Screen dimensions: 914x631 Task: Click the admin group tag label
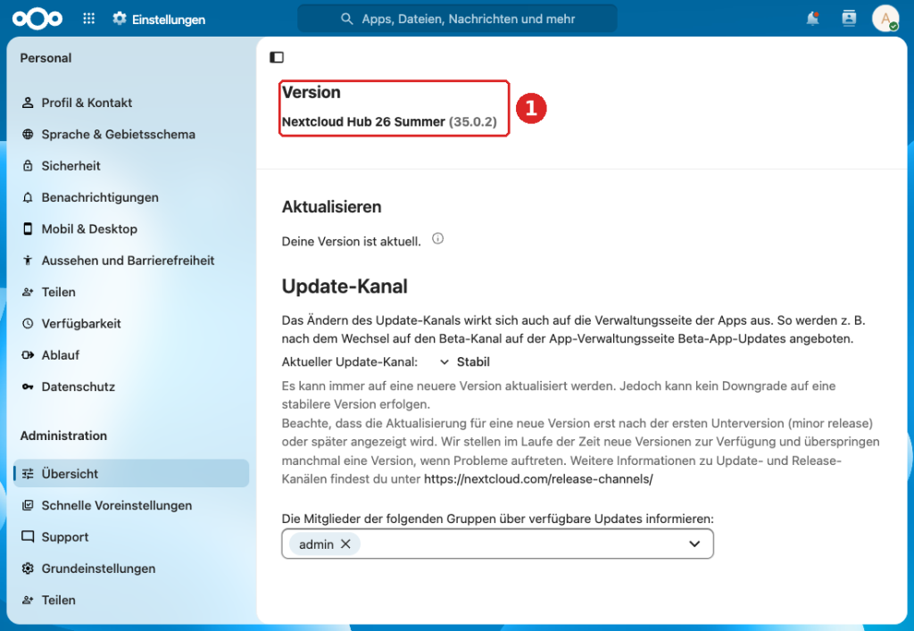pos(316,544)
